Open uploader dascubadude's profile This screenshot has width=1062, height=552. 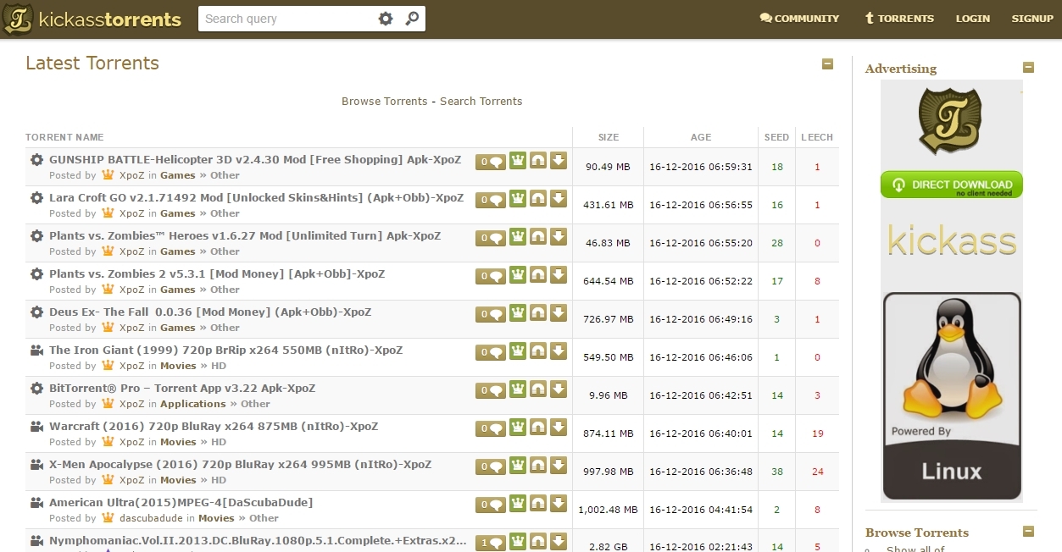[x=152, y=518]
